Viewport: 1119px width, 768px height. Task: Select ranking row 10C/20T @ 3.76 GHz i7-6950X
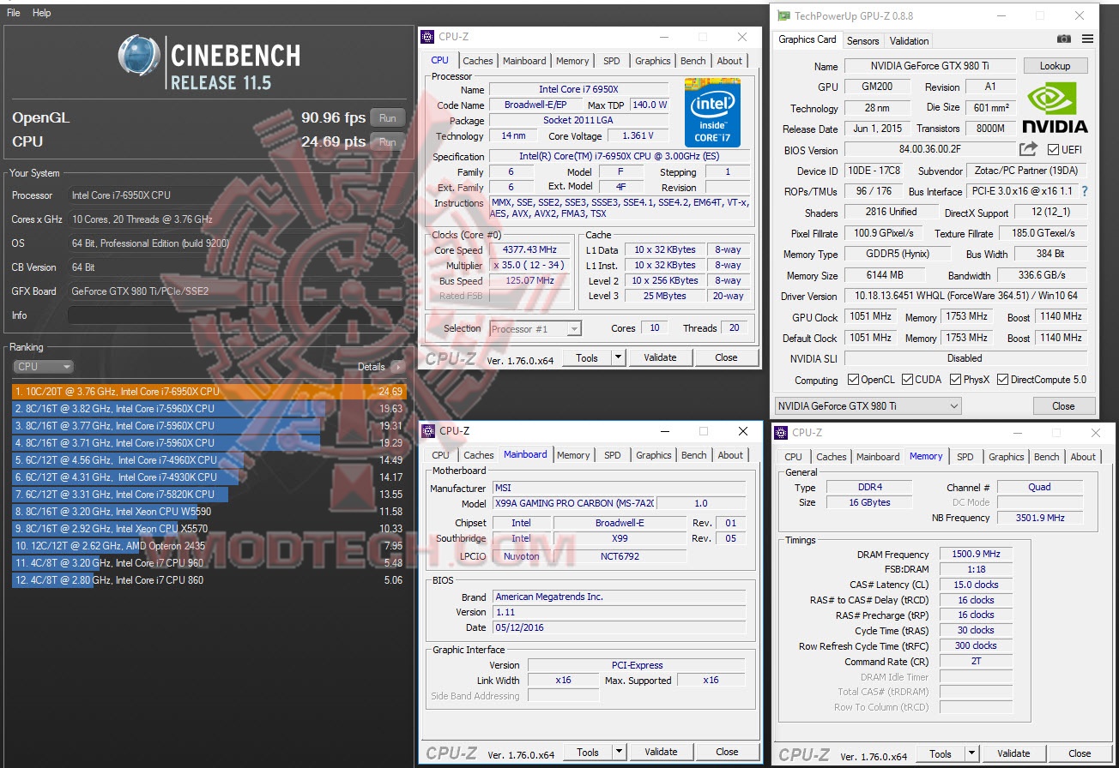(x=209, y=392)
